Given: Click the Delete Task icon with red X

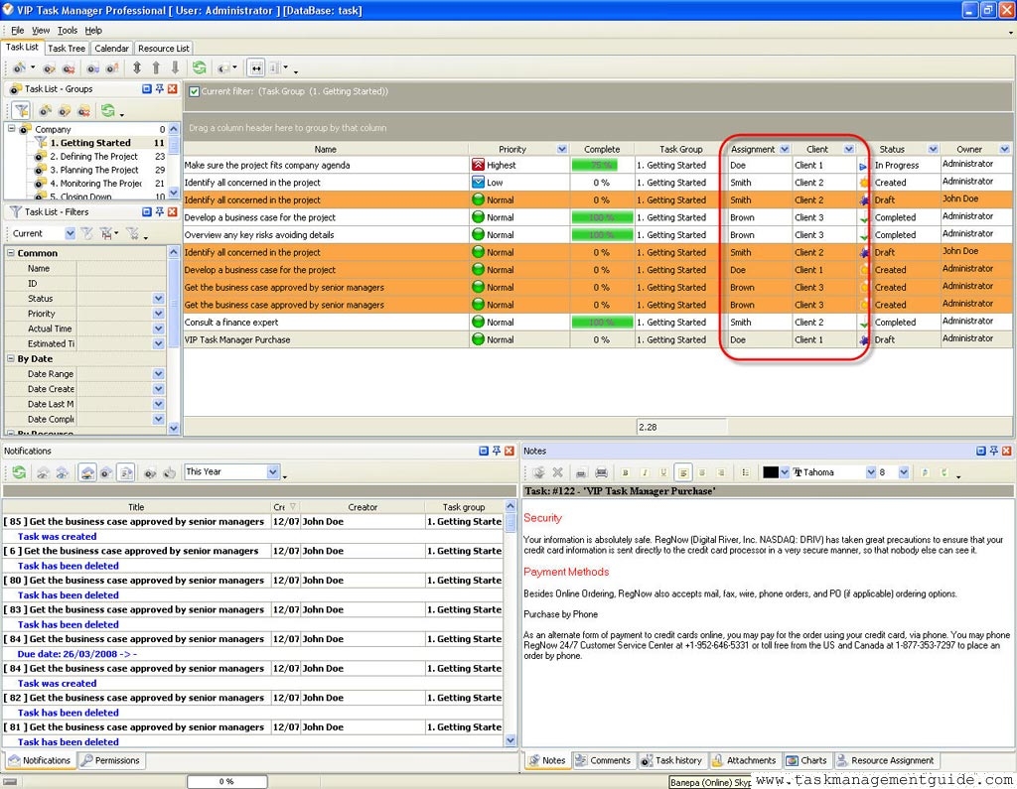Looking at the screenshot, I should pos(69,67).
